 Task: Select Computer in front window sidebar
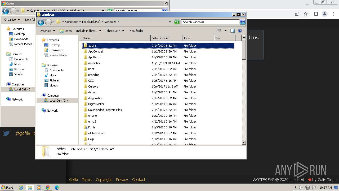point(53,95)
